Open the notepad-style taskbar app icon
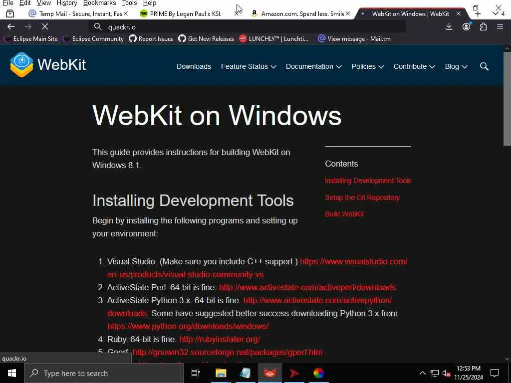Viewport: 511px width, 383px height. pos(245,373)
